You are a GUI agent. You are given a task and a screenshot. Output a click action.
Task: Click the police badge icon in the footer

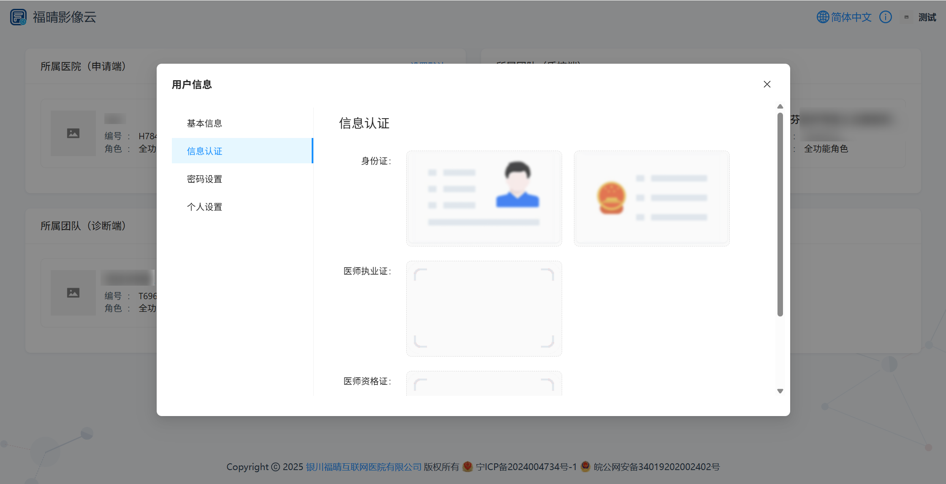click(x=585, y=466)
